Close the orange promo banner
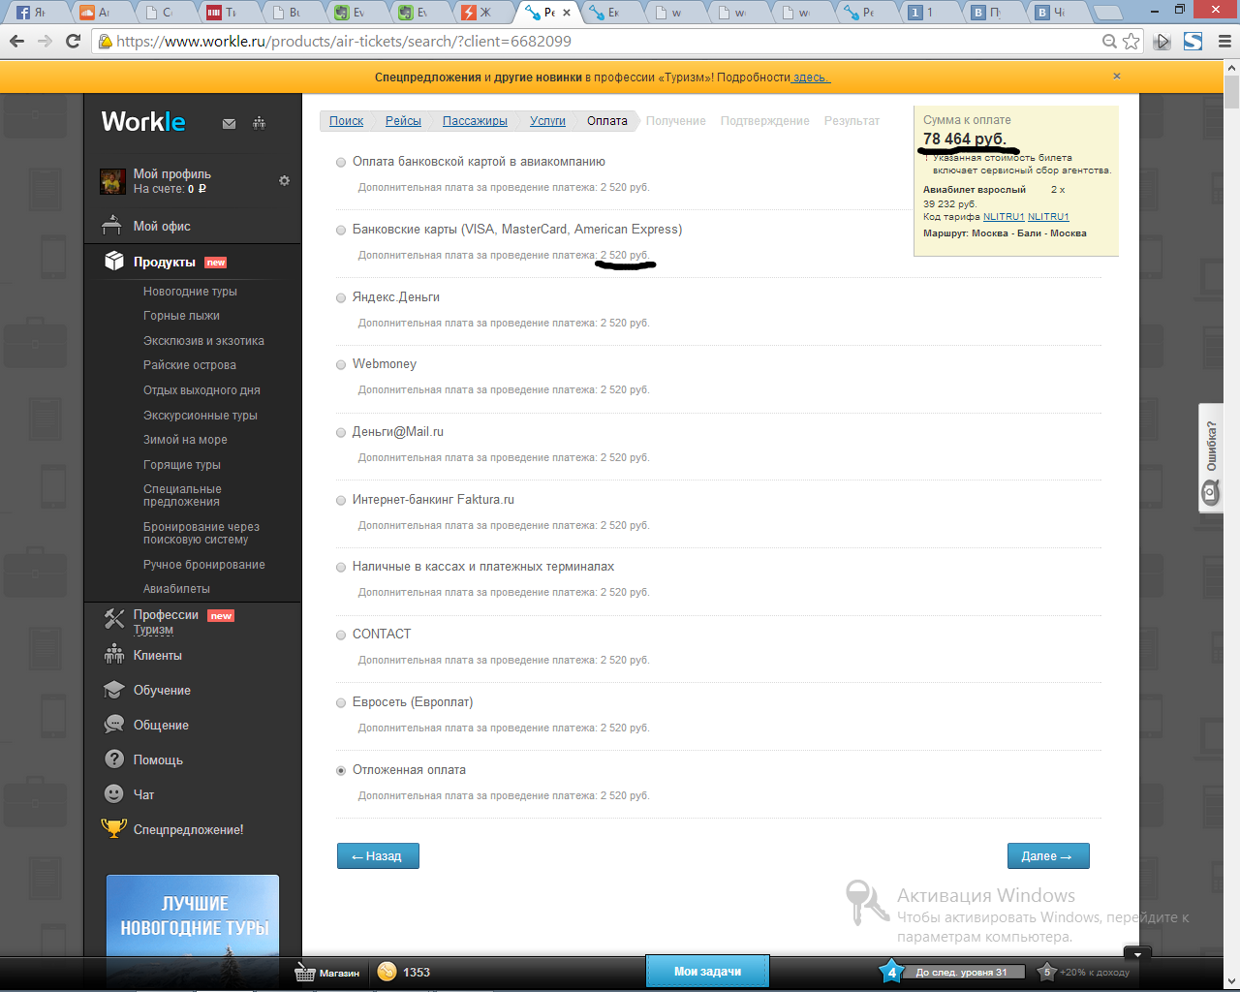This screenshot has width=1240, height=992. pos(1116,76)
